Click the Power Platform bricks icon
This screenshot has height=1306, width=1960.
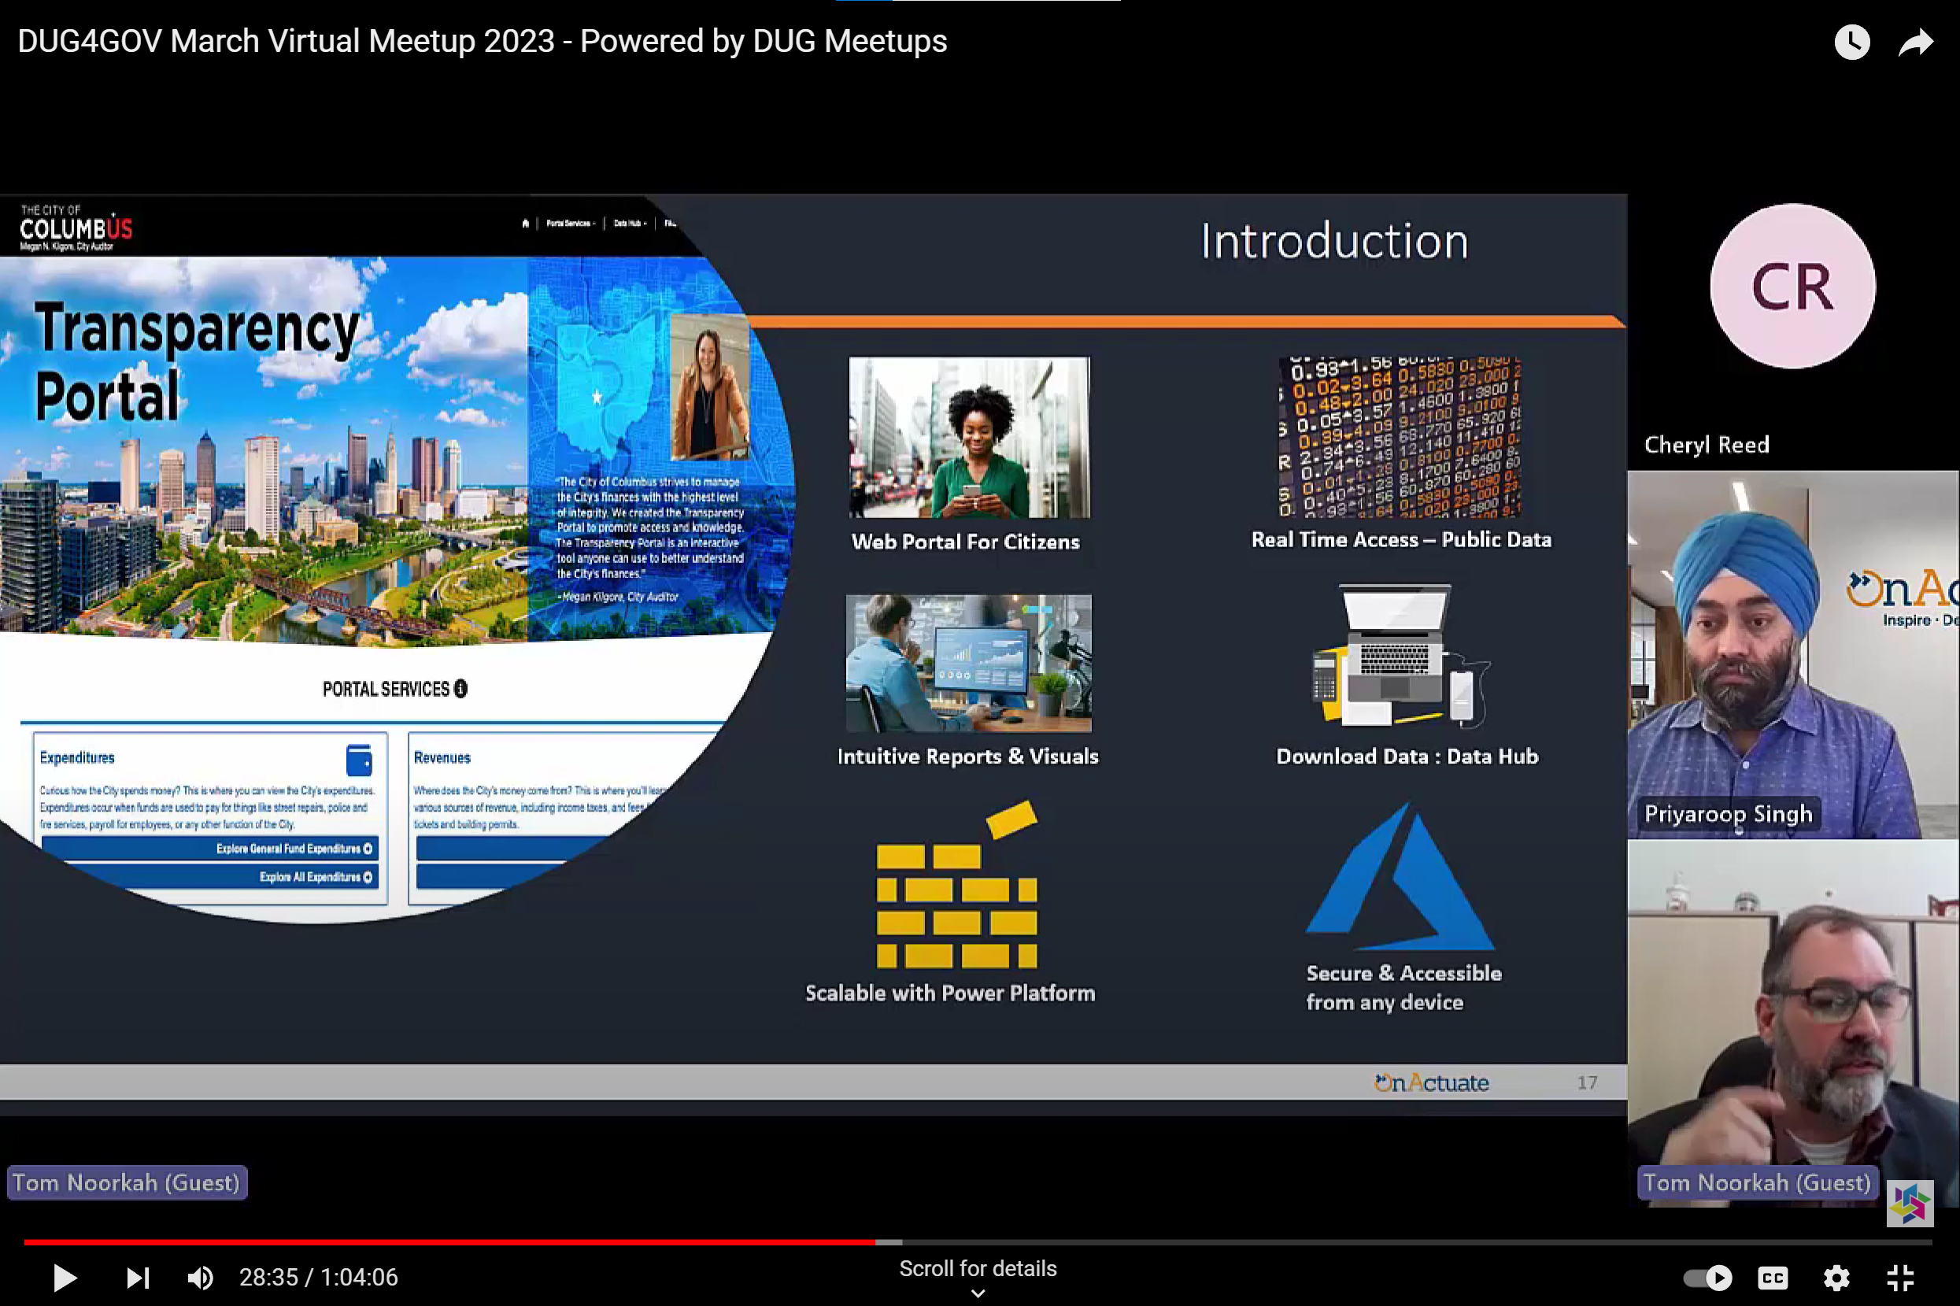(x=957, y=885)
